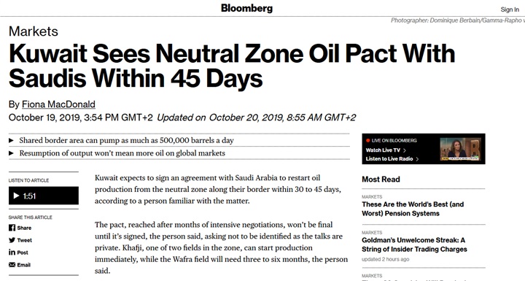
Task: Read Goldman's Unwelcome Streak article
Action: point(414,245)
